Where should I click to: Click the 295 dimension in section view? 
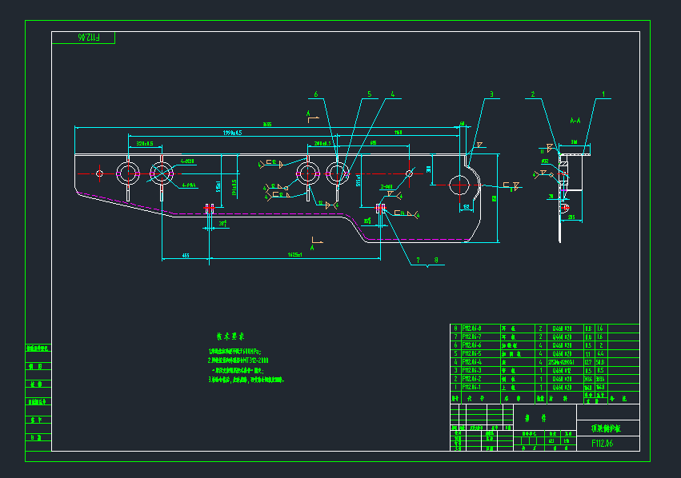point(571,216)
